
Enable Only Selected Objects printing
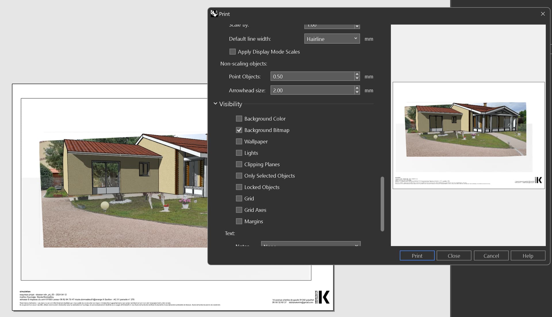point(239,175)
